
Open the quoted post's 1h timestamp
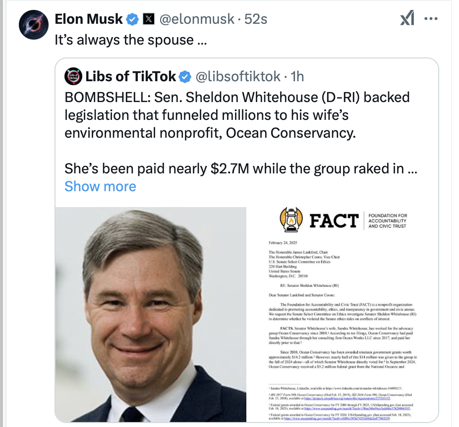297,76
